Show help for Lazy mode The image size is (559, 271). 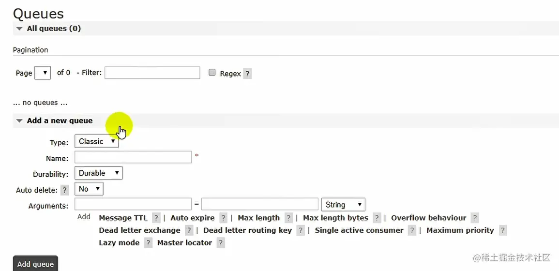(148, 243)
